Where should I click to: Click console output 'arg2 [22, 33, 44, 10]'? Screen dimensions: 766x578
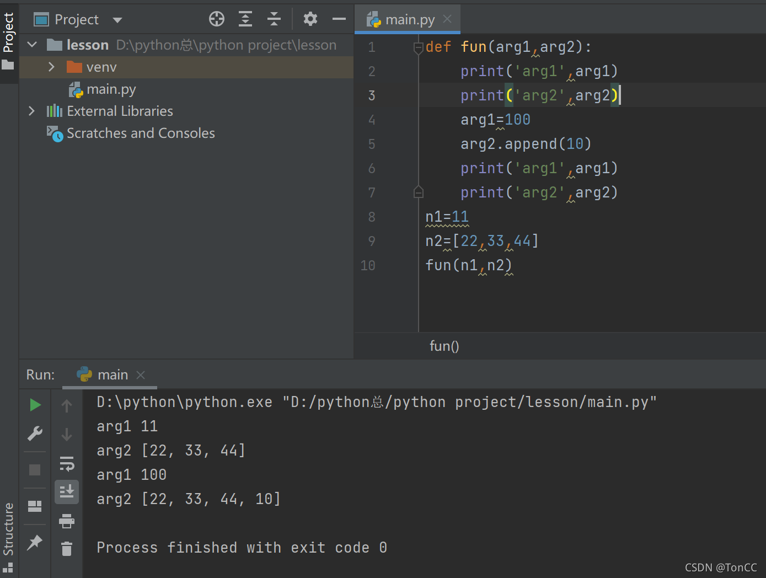tap(189, 499)
